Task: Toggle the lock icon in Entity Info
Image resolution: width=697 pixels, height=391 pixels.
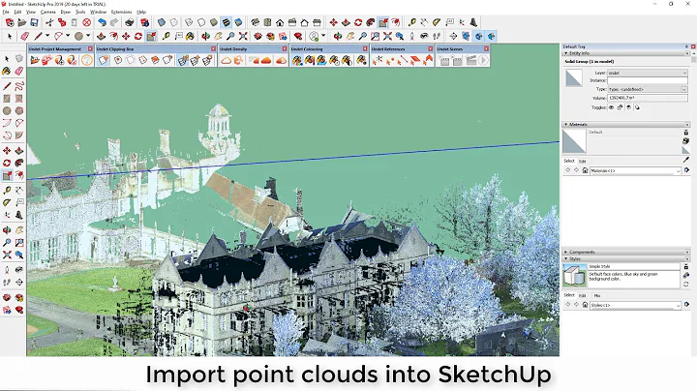Action: point(621,107)
